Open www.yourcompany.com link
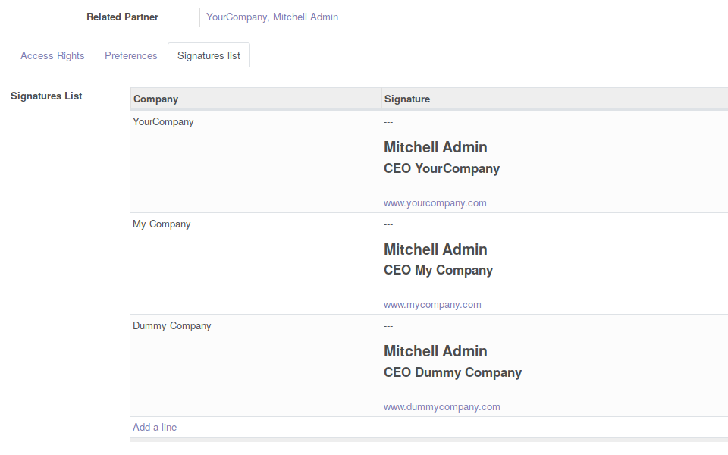The width and height of the screenshot is (728, 455). point(435,203)
